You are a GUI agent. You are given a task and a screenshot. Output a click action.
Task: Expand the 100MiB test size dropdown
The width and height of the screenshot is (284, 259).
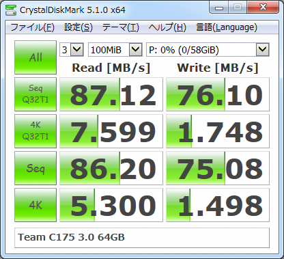pyautogui.click(x=115, y=50)
